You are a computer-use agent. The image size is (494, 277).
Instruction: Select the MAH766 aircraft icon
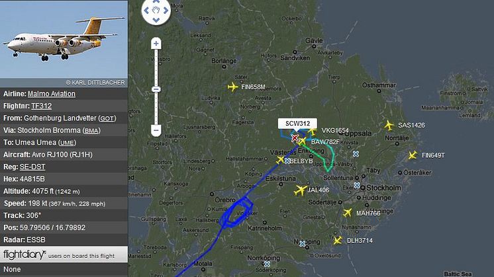[347, 213]
